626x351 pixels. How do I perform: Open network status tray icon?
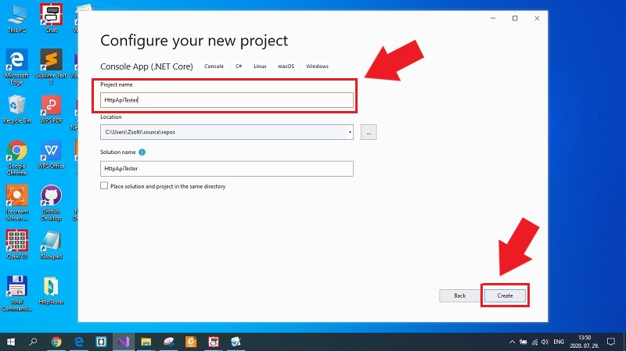[x=534, y=342]
